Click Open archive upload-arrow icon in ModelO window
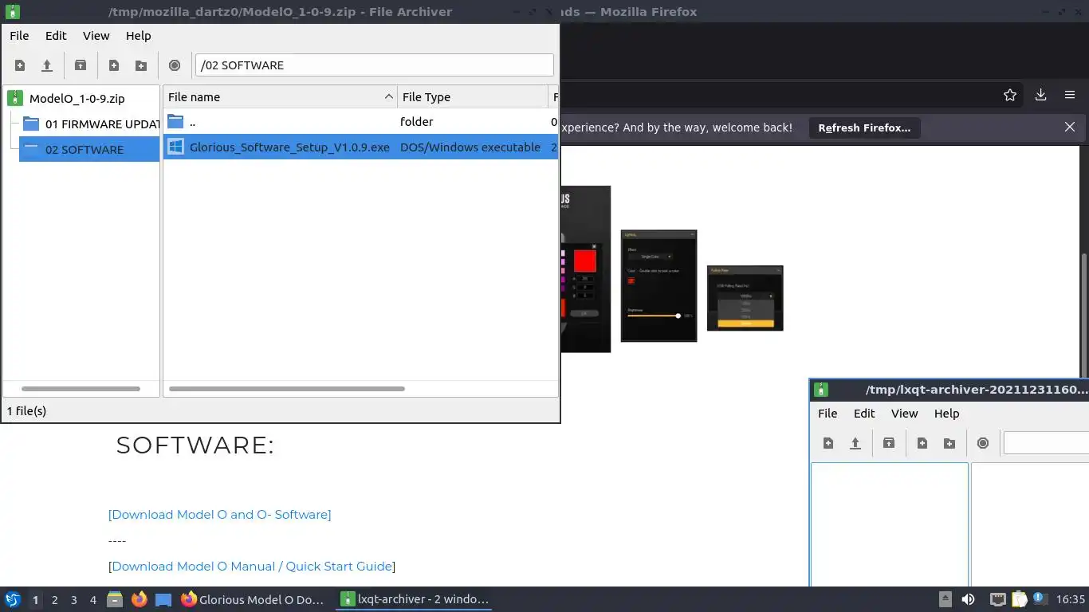This screenshot has width=1089, height=612. 47,65
